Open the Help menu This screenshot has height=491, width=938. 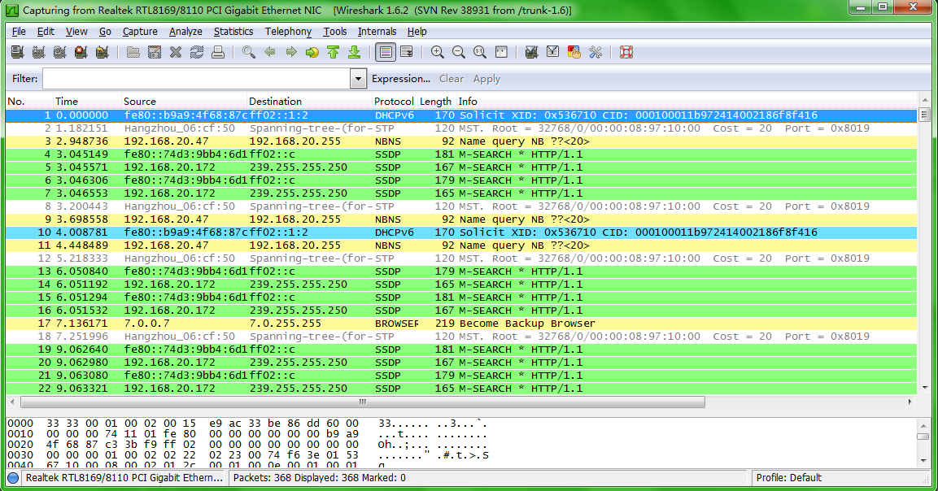(x=417, y=32)
